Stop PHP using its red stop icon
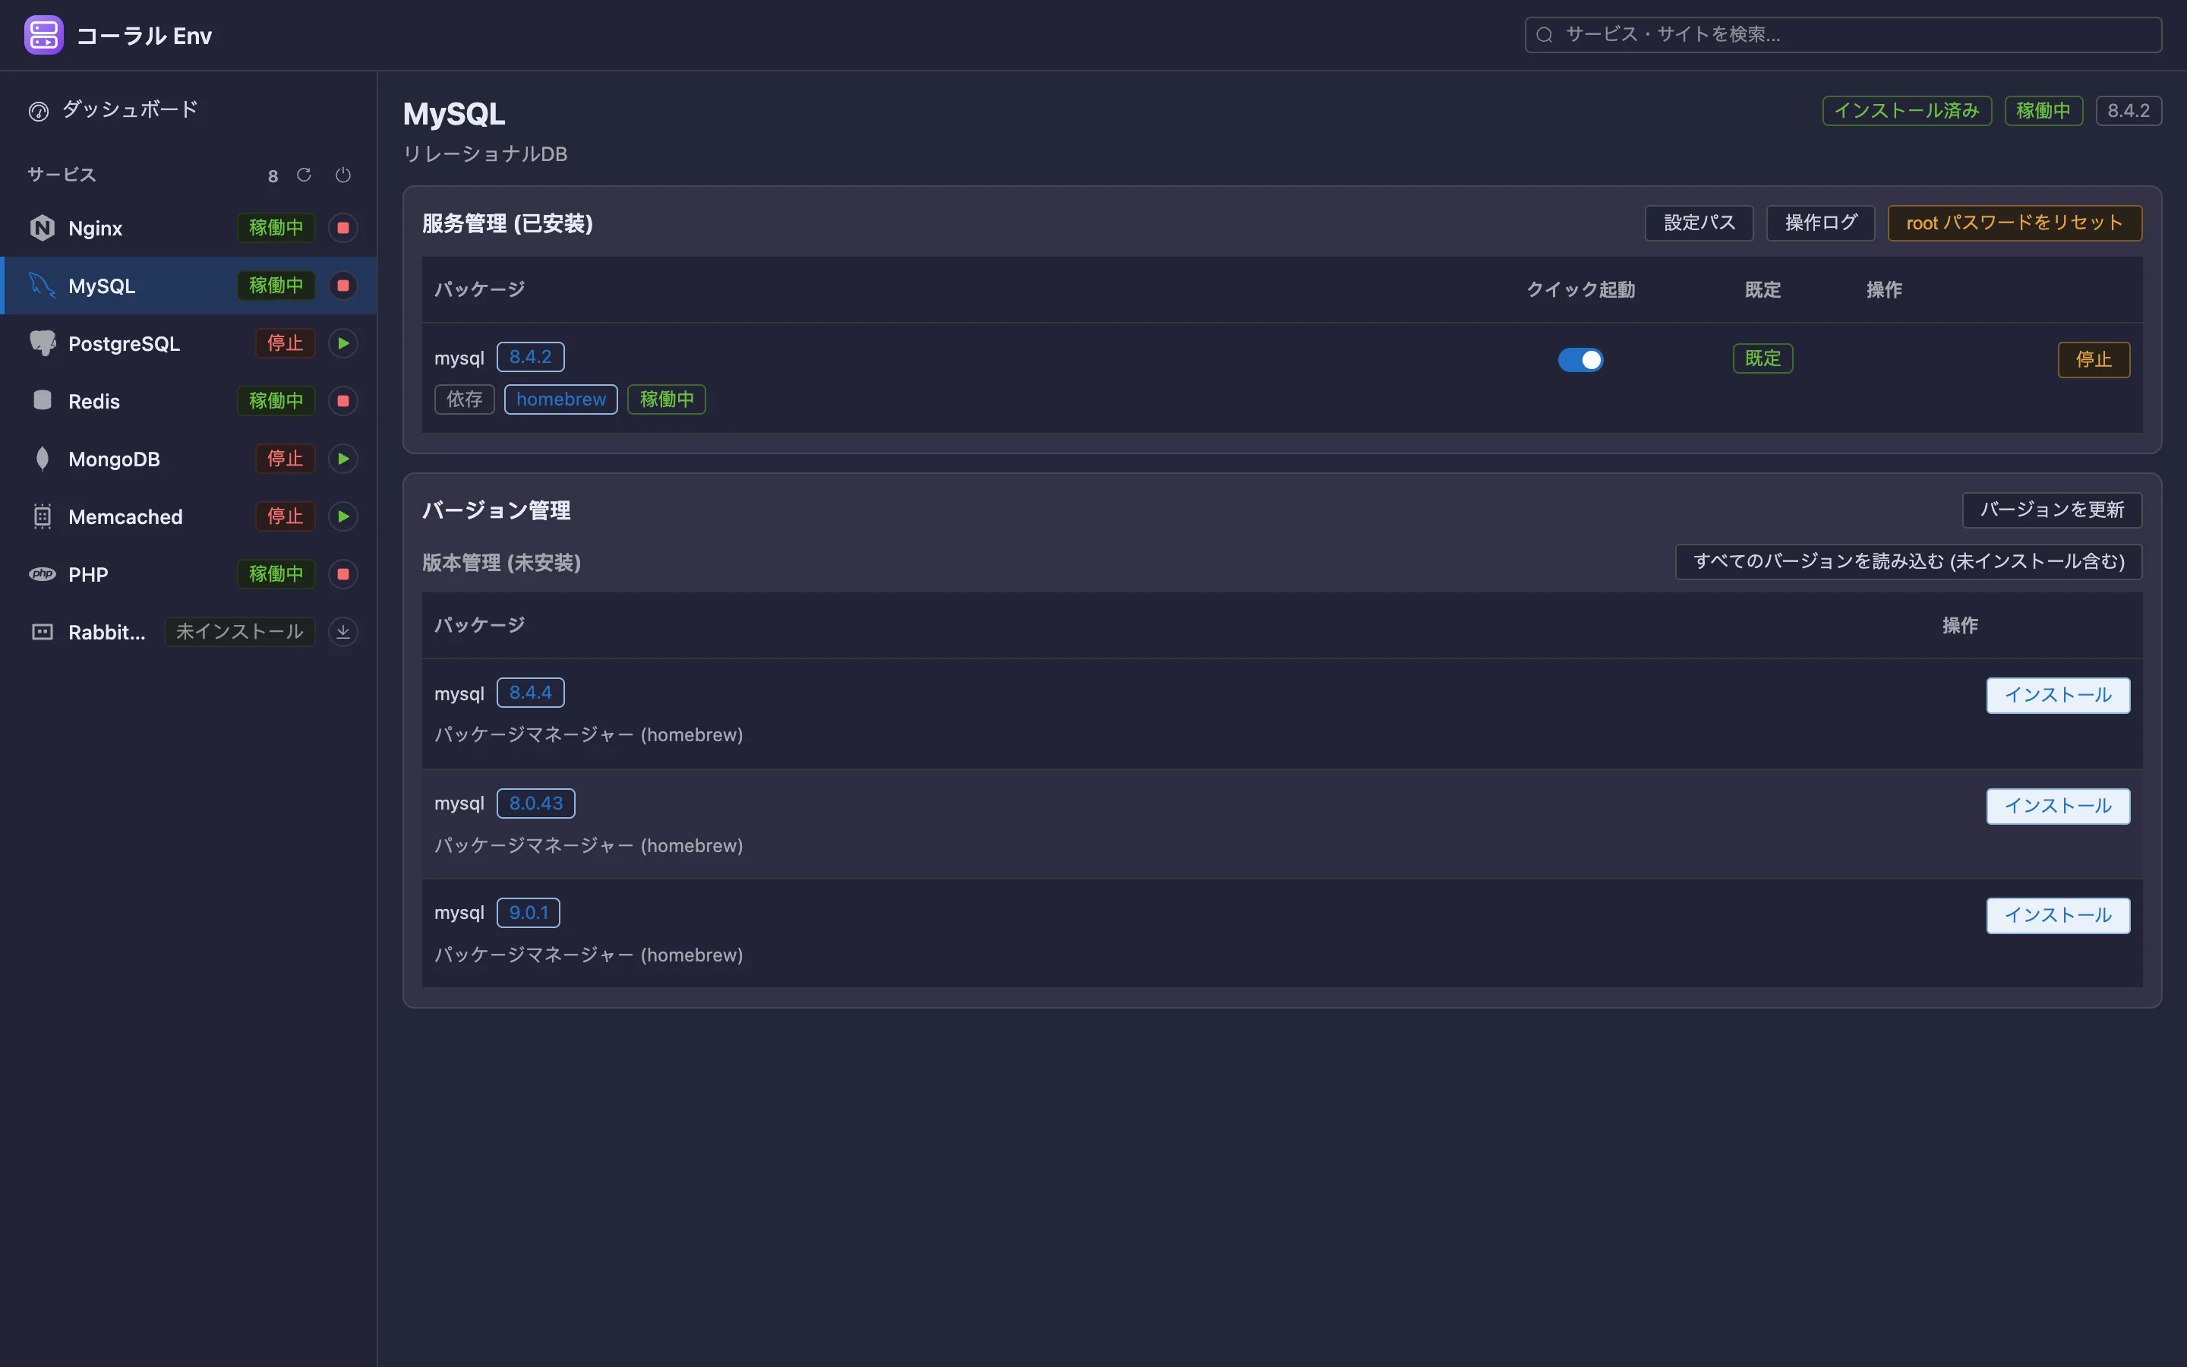This screenshot has width=2187, height=1367. (x=342, y=574)
